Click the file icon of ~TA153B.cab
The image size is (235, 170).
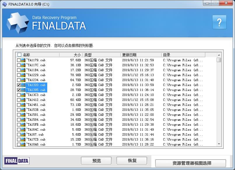[x=23, y=110]
